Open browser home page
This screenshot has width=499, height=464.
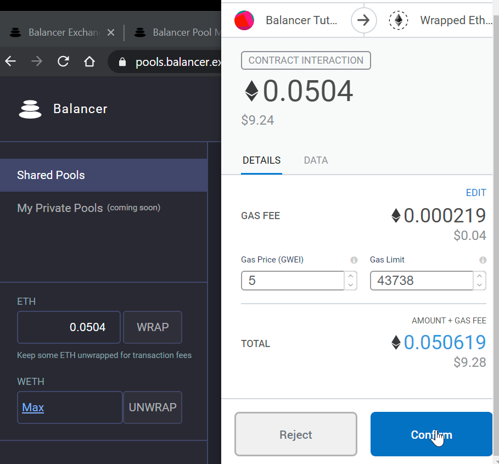coord(89,61)
